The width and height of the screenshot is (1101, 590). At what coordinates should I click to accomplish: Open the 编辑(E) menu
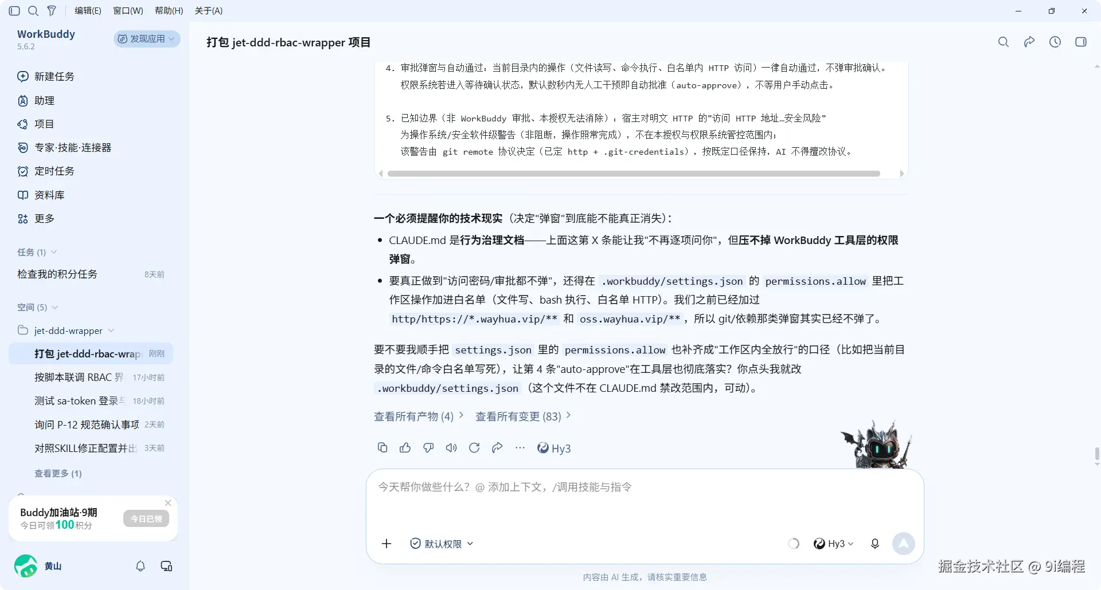88,10
